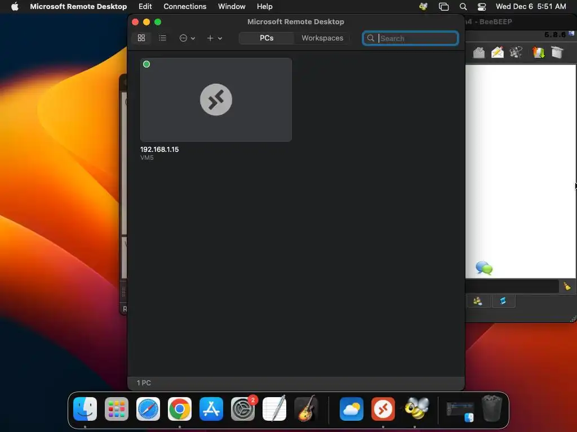Click the small blue icon beside 5.8.6 in BeeBEEP

571,33
